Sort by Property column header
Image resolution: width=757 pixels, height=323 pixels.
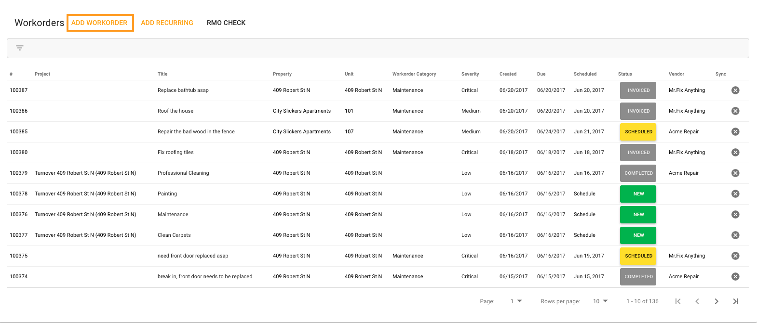pyautogui.click(x=282, y=74)
